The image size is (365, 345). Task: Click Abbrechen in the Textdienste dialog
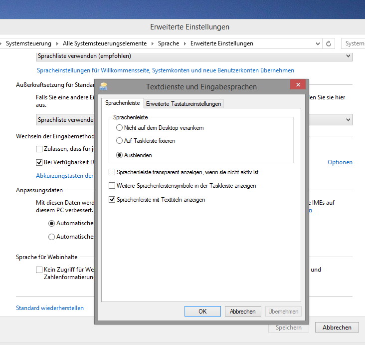(x=243, y=312)
